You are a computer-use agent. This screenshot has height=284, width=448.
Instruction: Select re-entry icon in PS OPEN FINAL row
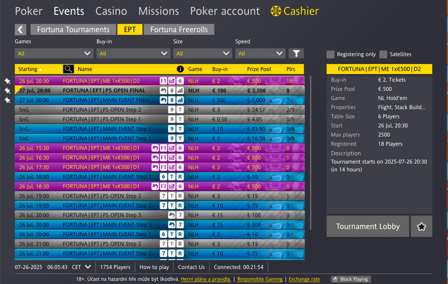pyautogui.click(x=163, y=90)
